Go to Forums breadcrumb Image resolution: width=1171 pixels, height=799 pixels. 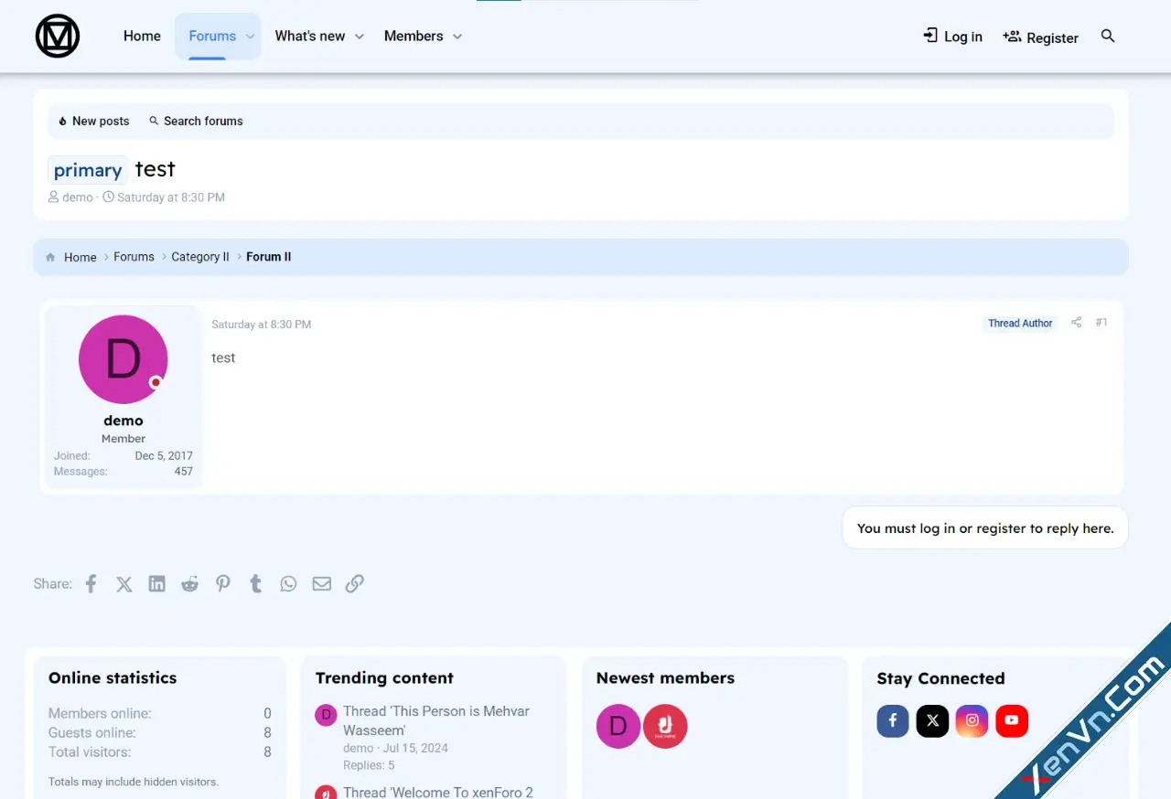coord(134,257)
